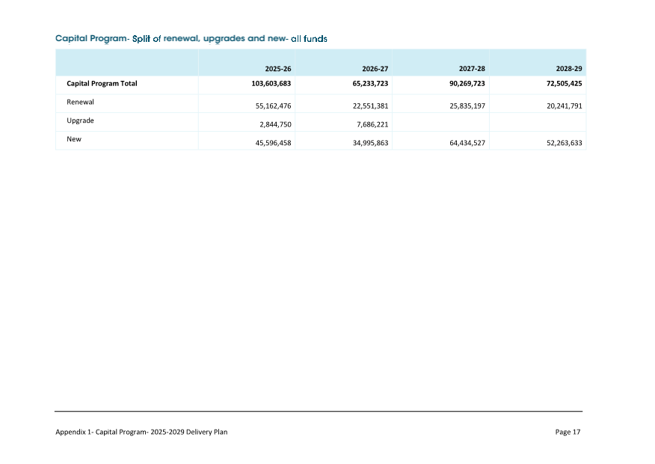
Task: Click the empty Upgrade cell under 2028-29
Action: click(x=537, y=121)
